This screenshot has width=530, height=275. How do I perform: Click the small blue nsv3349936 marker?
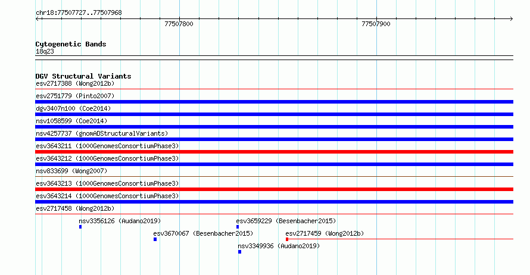pos(239,252)
